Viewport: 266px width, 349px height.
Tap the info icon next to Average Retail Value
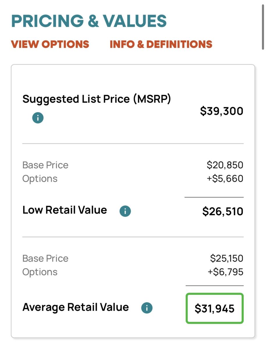pos(147,308)
